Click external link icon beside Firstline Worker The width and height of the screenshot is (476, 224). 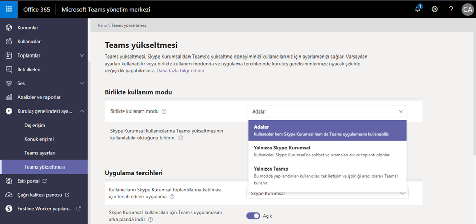79,208
